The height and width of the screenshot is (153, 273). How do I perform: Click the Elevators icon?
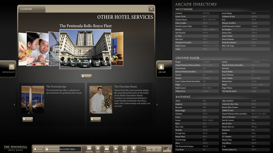coord(125,148)
